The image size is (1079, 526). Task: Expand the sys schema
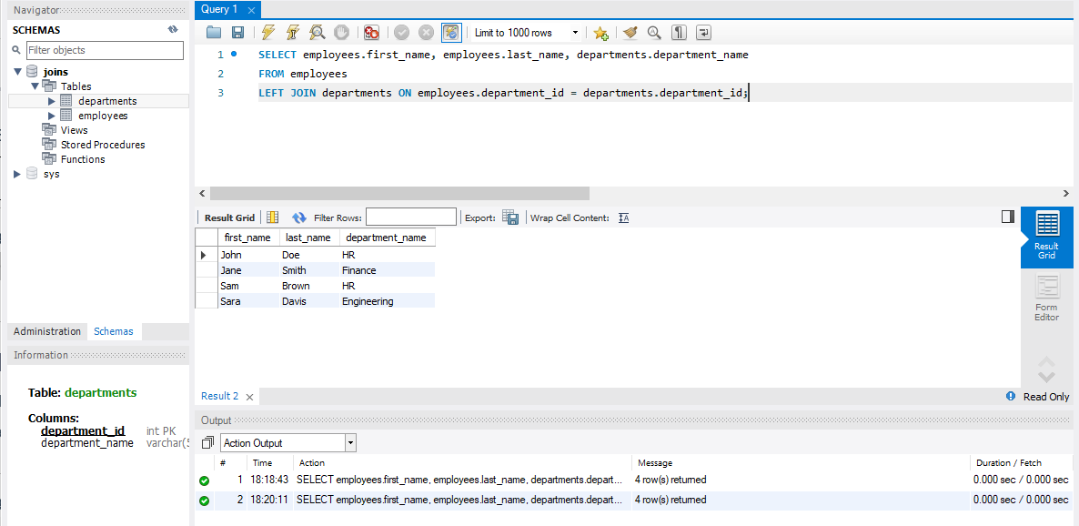pyautogui.click(x=15, y=174)
